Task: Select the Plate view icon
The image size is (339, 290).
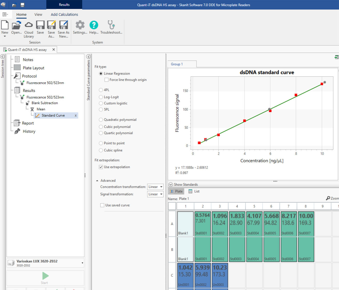Action: 176,191
